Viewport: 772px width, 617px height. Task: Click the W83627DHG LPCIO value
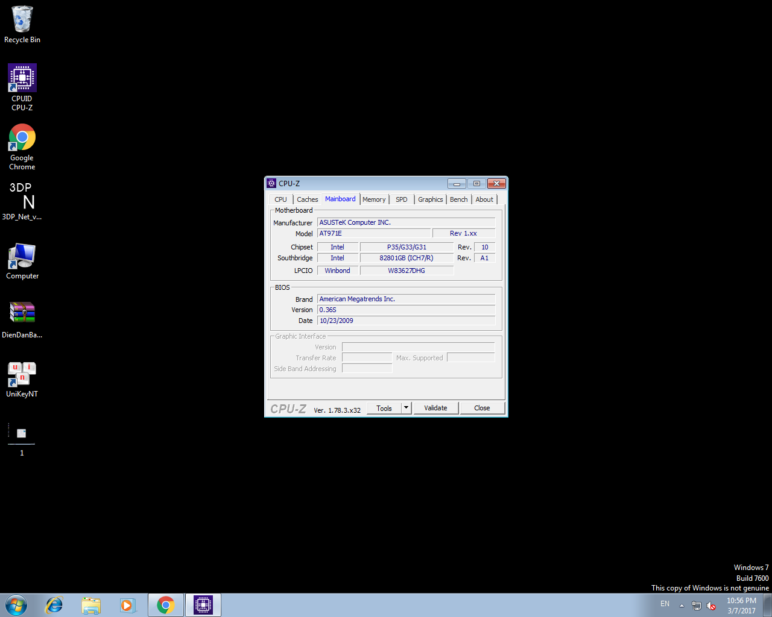[x=407, y=271]
